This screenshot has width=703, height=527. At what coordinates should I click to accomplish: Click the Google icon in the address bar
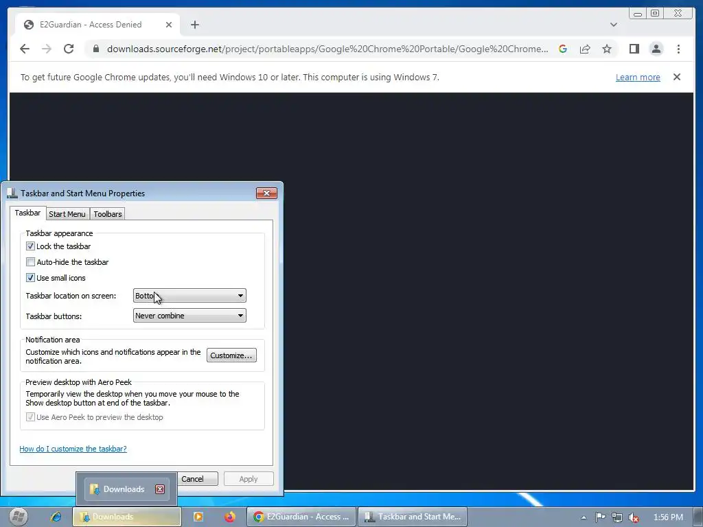[x=563, y=49]
